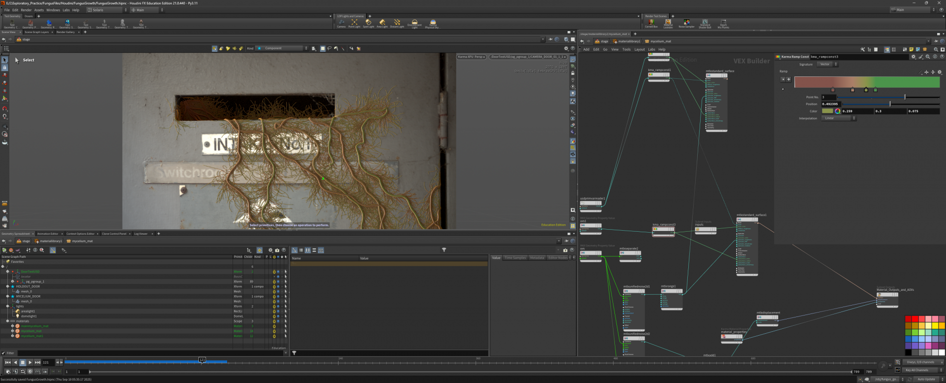The height and width of the screenshot is (383, 946).
Task: Toggle visibility of HOLDOUT_DOOR prim
Action: point(278,287)
